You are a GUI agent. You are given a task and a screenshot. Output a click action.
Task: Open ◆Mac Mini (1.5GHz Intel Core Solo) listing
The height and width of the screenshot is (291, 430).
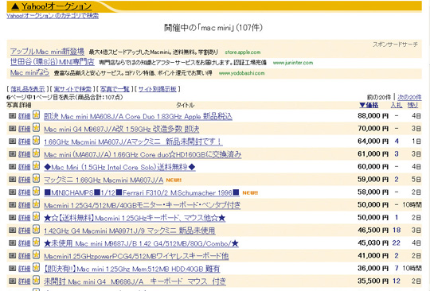coord(119,167)
